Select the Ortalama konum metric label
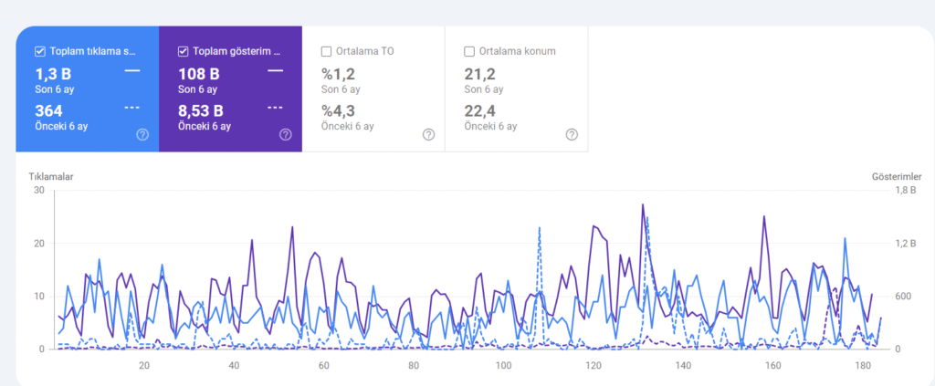The height and width of the screenshot is (386, 935). click(x=518, y=51)
